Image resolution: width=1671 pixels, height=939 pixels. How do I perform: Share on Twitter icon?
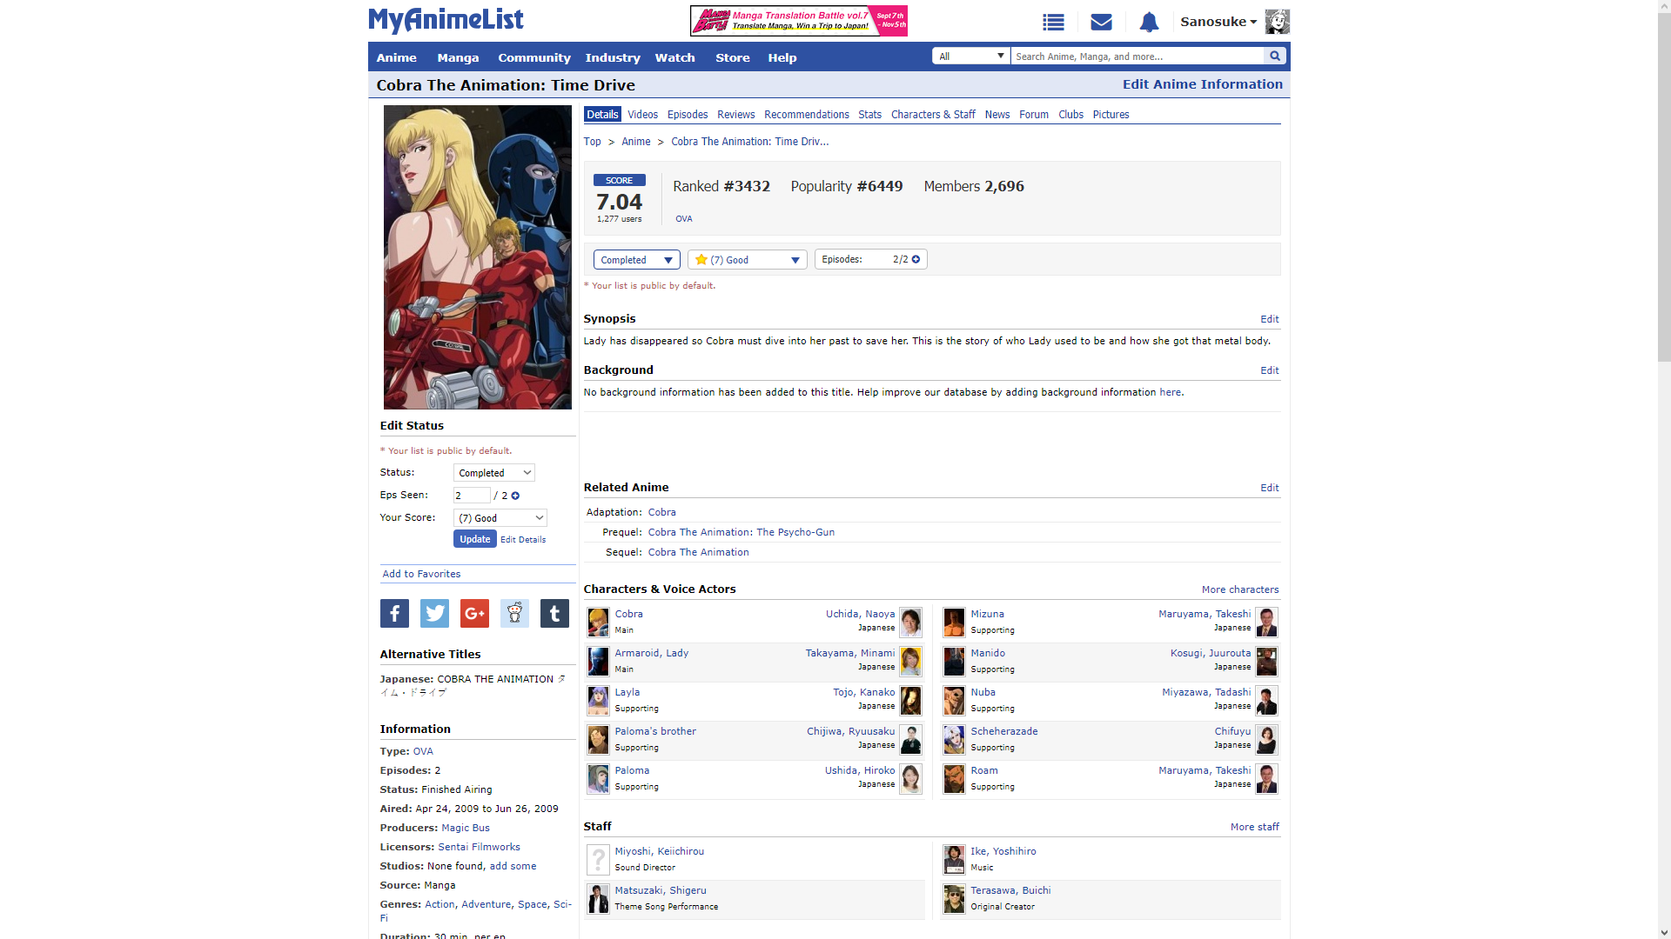click(434, 614)
